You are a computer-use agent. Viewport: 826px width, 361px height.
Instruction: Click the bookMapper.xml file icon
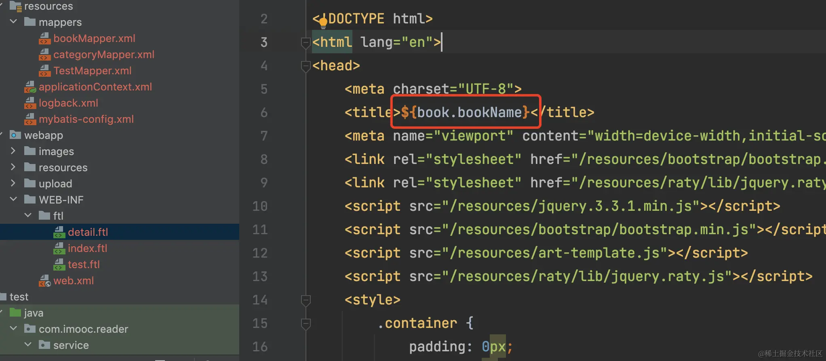pos(44,38)
